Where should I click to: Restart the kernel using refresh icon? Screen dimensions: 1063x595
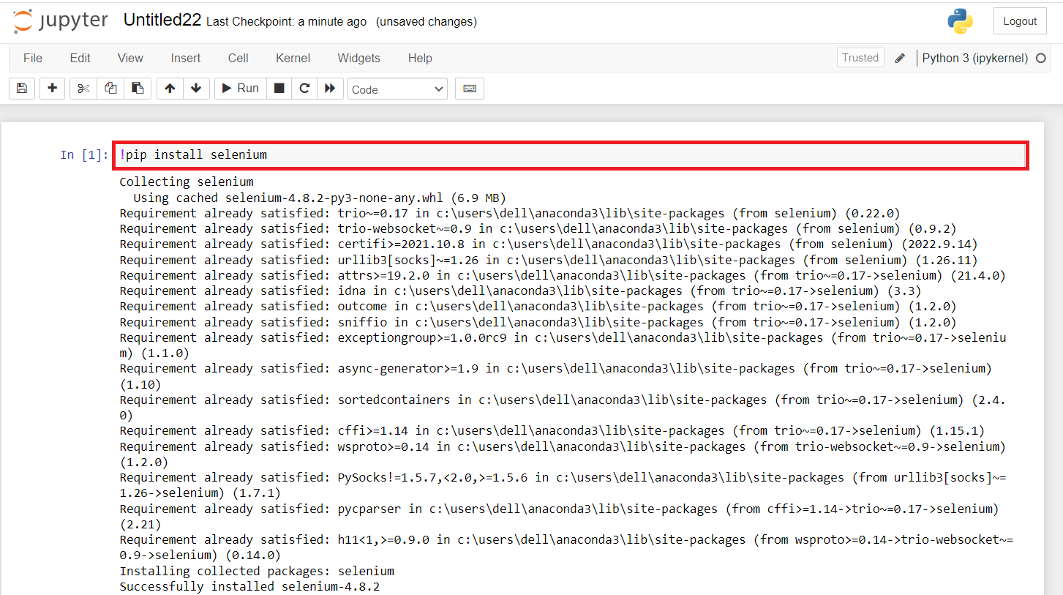click(x=304, y=88)
